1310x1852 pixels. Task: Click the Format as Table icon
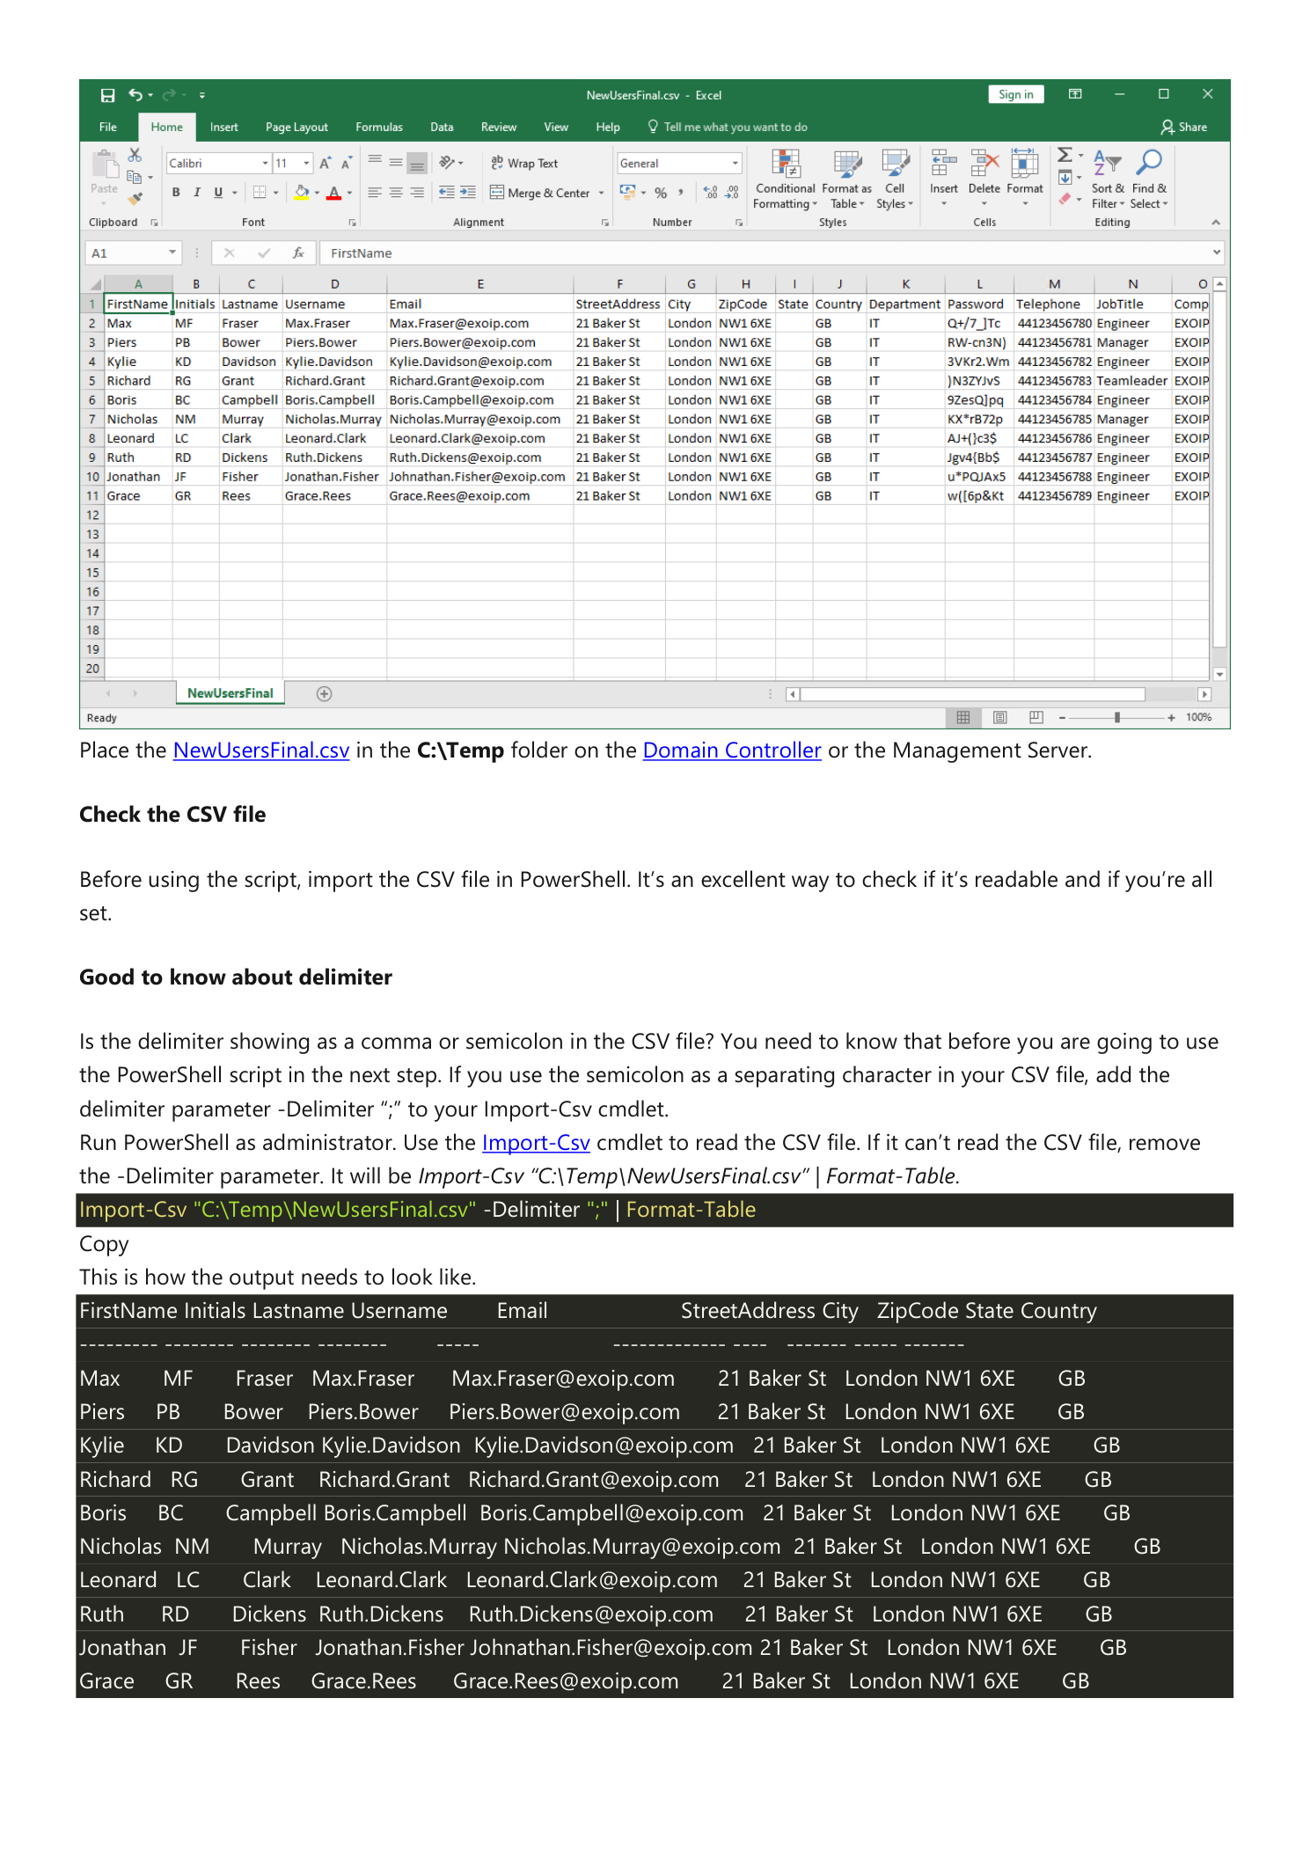[847, 165]
